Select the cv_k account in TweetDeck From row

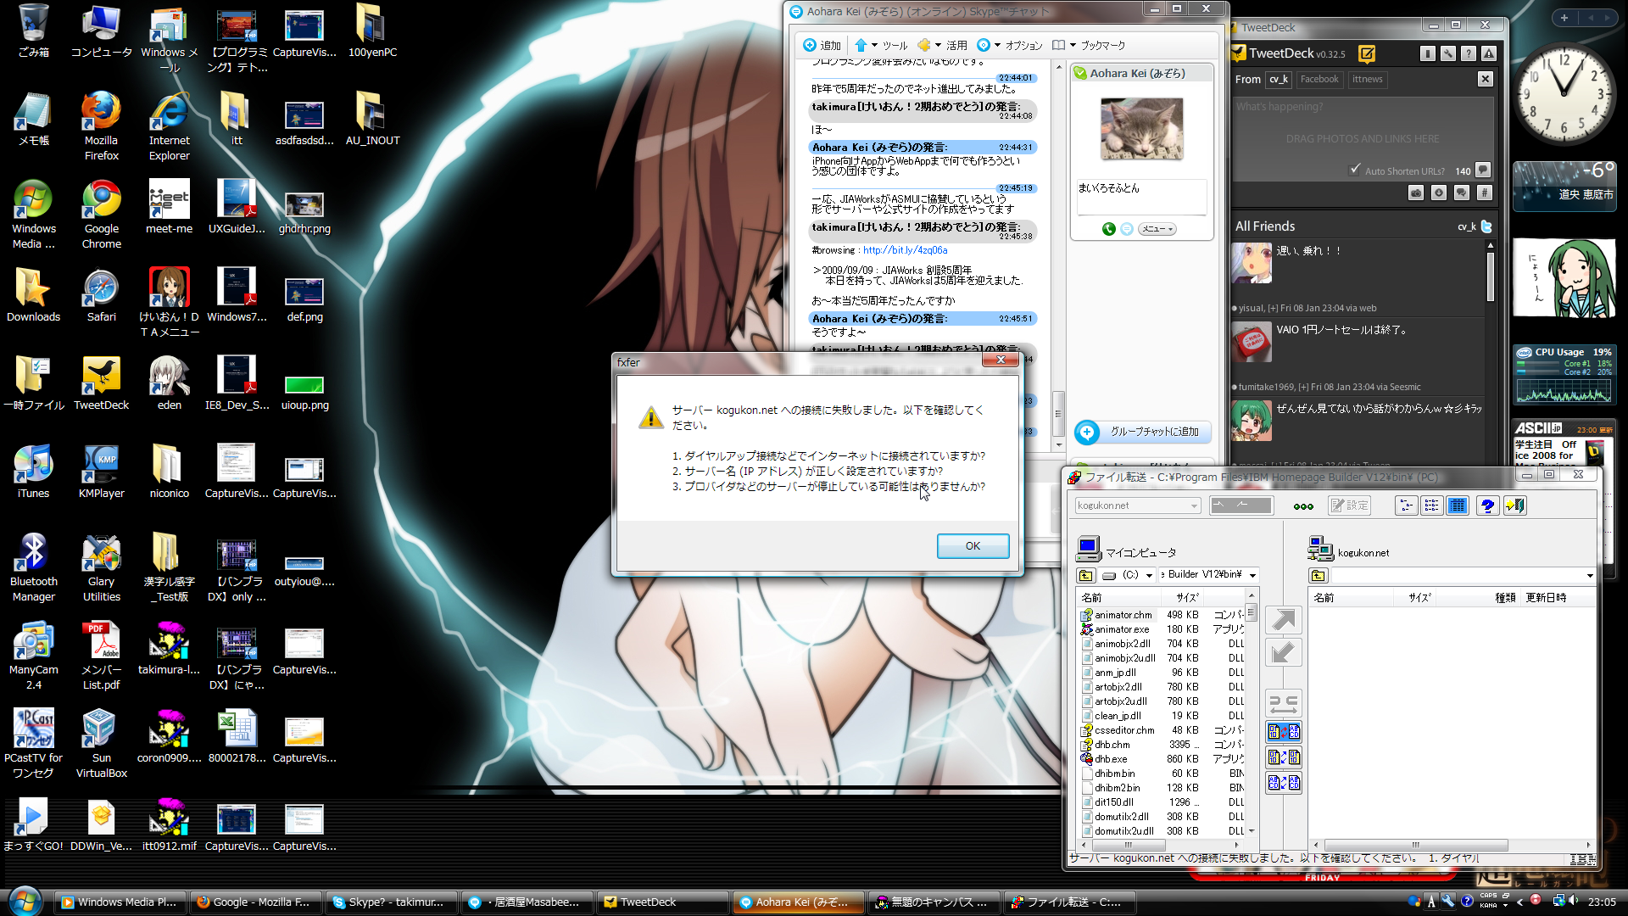tap(1279, 79)
